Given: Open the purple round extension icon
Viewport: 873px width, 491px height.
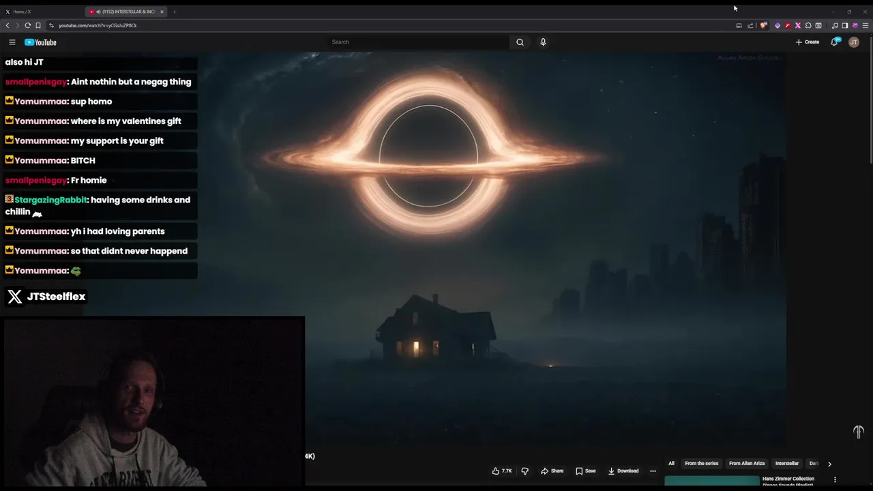Looking at the screenshot, I should pyautogui.click(x=855, y=25).
